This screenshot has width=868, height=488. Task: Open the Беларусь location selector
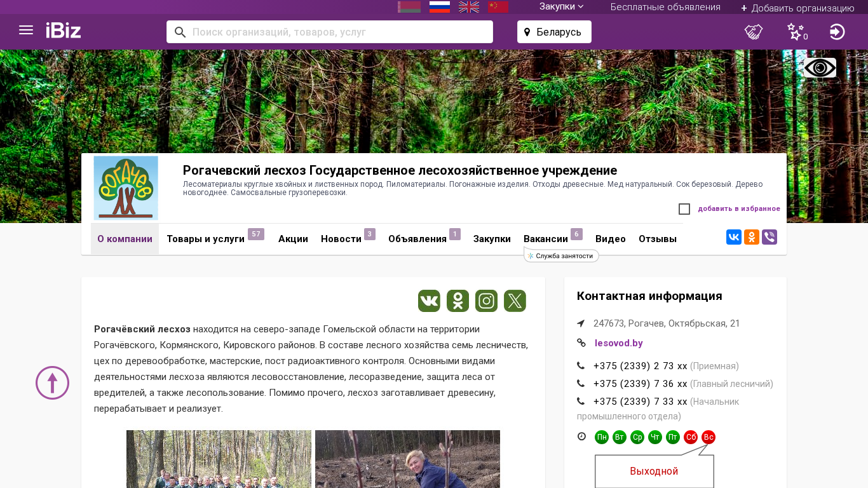coord(554,32)
